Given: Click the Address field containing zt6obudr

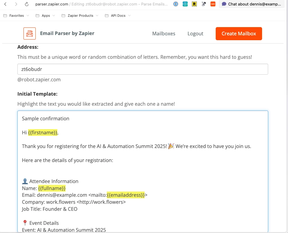Looking at the screenshot, I should tap(143, 69).
